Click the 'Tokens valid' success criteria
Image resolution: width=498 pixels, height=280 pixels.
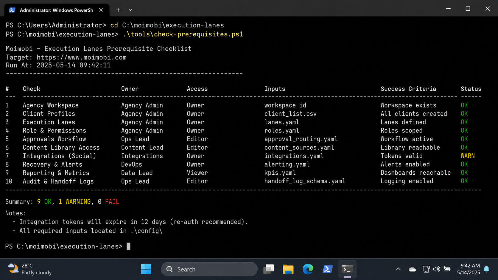(401, 156)
